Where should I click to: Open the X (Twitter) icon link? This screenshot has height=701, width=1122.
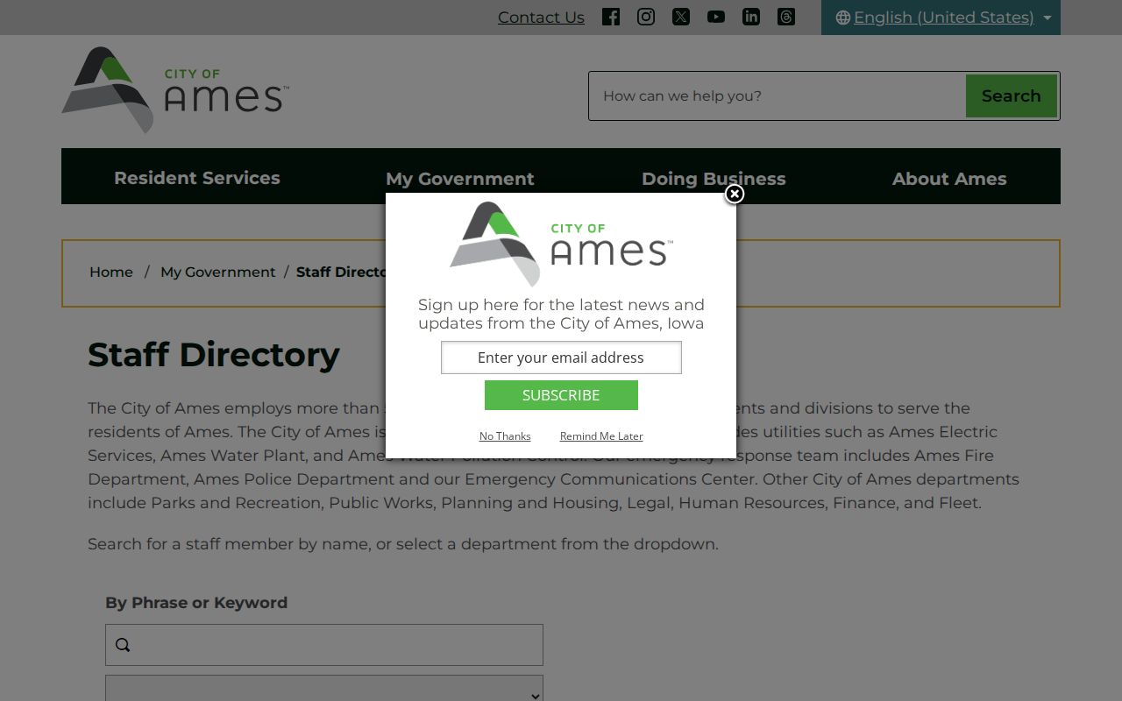tap(681, 17)
